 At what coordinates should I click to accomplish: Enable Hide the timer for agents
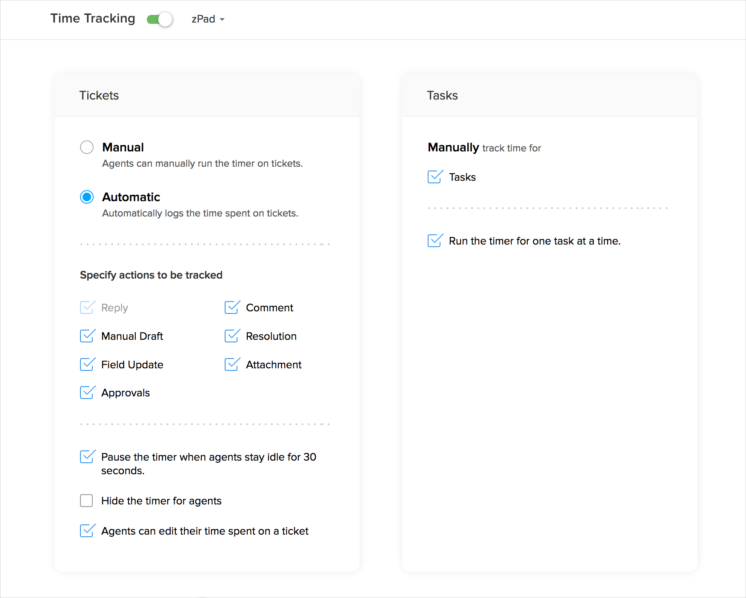tap(86, 501)
